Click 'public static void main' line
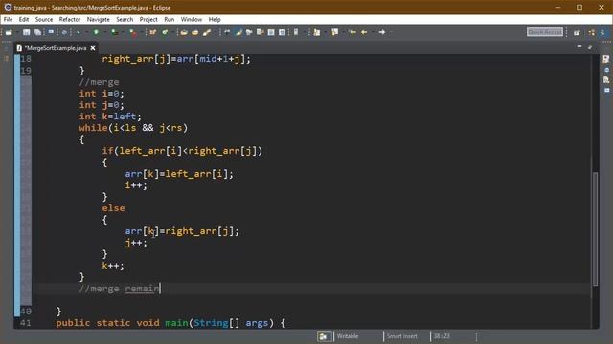 click(170, 323)
